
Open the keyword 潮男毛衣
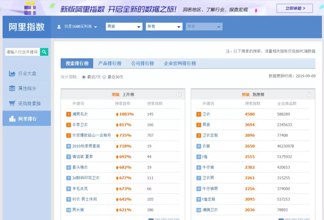coord(80,114)
